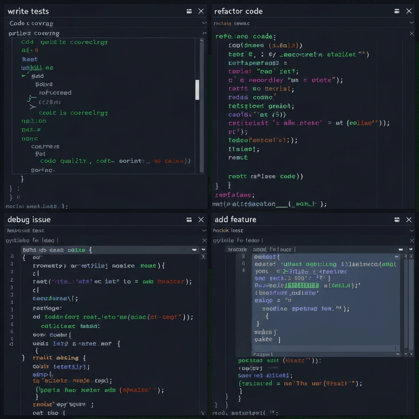This screenshot has height=419, width=419.
Task: Click the X icon beside the debug issue code gutter
Action: (x=203, y=256)
